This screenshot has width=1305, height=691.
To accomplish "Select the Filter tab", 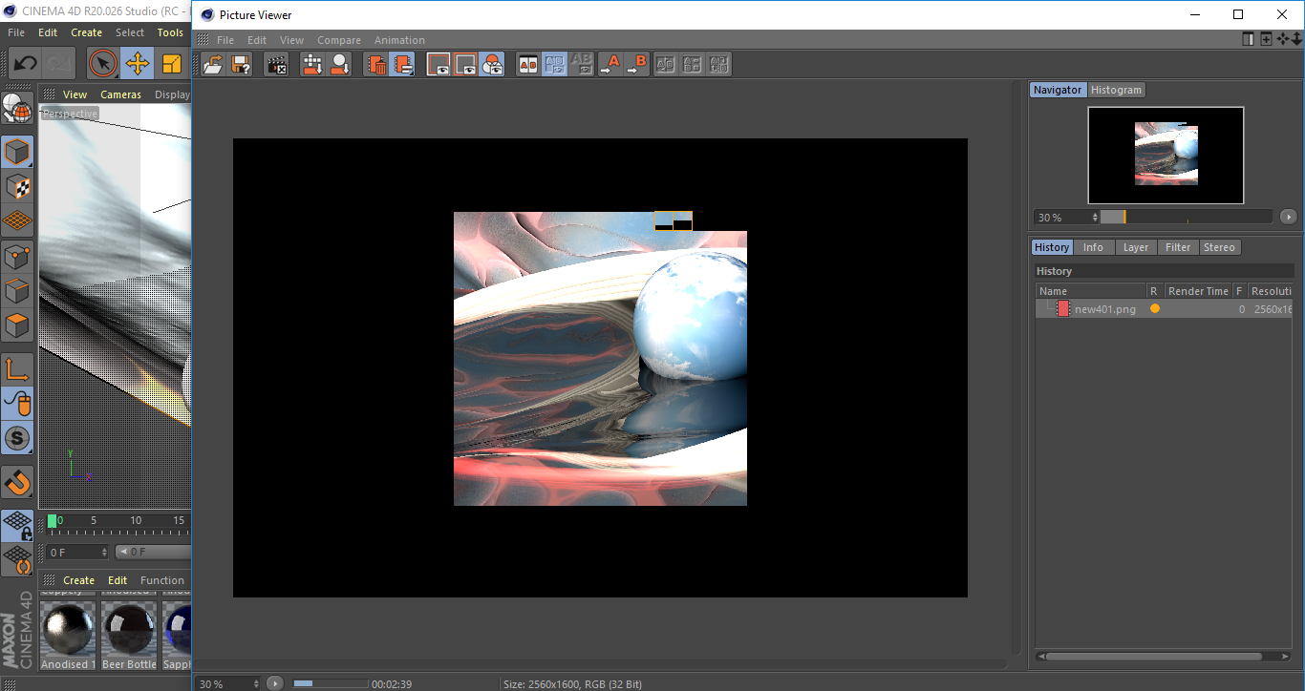I will [x=1178, y=247].
